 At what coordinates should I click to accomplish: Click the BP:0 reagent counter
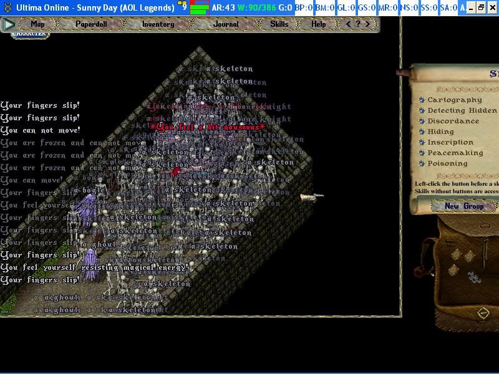304,7
